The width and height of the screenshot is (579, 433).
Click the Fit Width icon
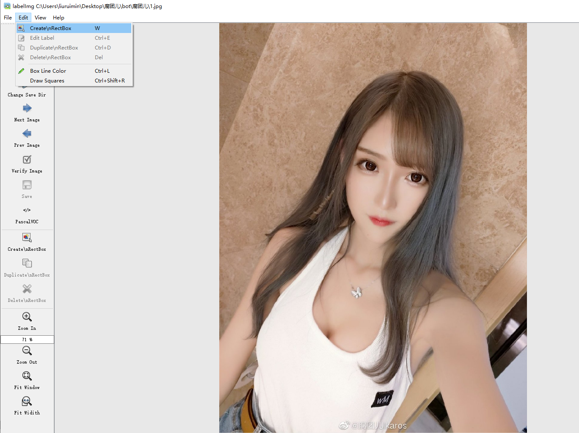pos(27,401)
